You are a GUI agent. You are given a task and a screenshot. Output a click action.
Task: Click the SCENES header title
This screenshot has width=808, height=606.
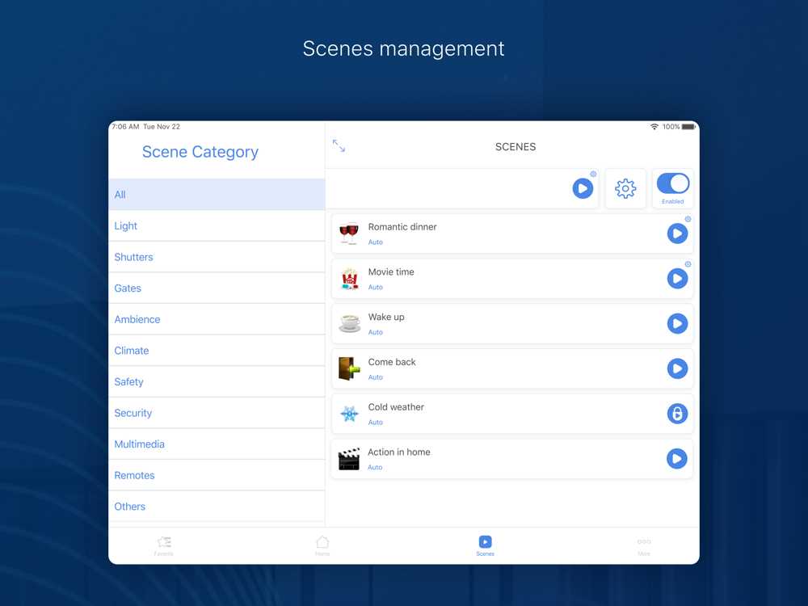[516, 147]
